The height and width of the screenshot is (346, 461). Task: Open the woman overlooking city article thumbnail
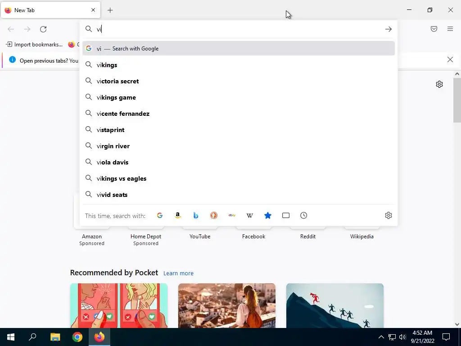(x=227, y=305)
